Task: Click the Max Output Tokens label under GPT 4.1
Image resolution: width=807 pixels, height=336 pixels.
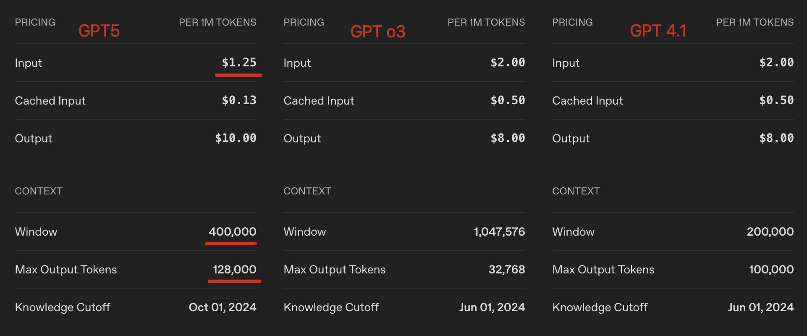Action: tap(603, 270)
